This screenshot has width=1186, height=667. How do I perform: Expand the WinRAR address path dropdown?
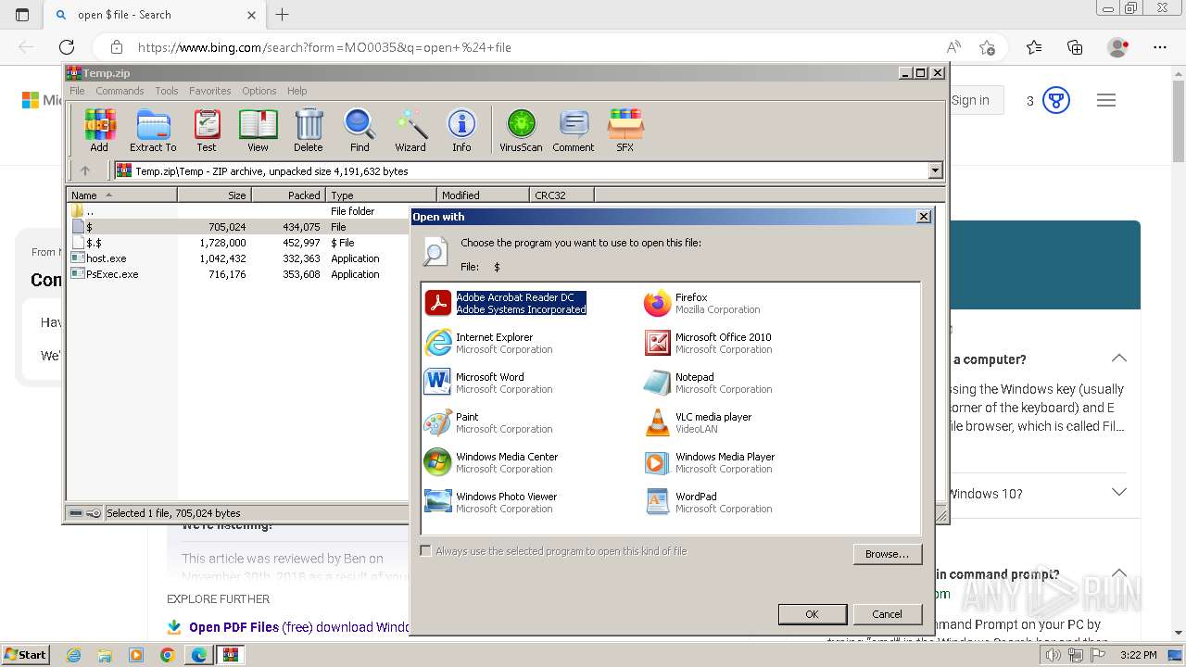935,170
